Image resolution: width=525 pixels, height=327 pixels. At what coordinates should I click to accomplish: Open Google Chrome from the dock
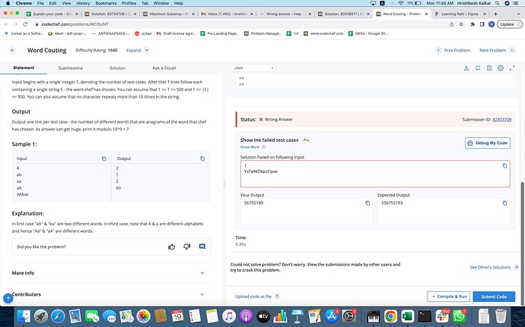tap(390, 316)
